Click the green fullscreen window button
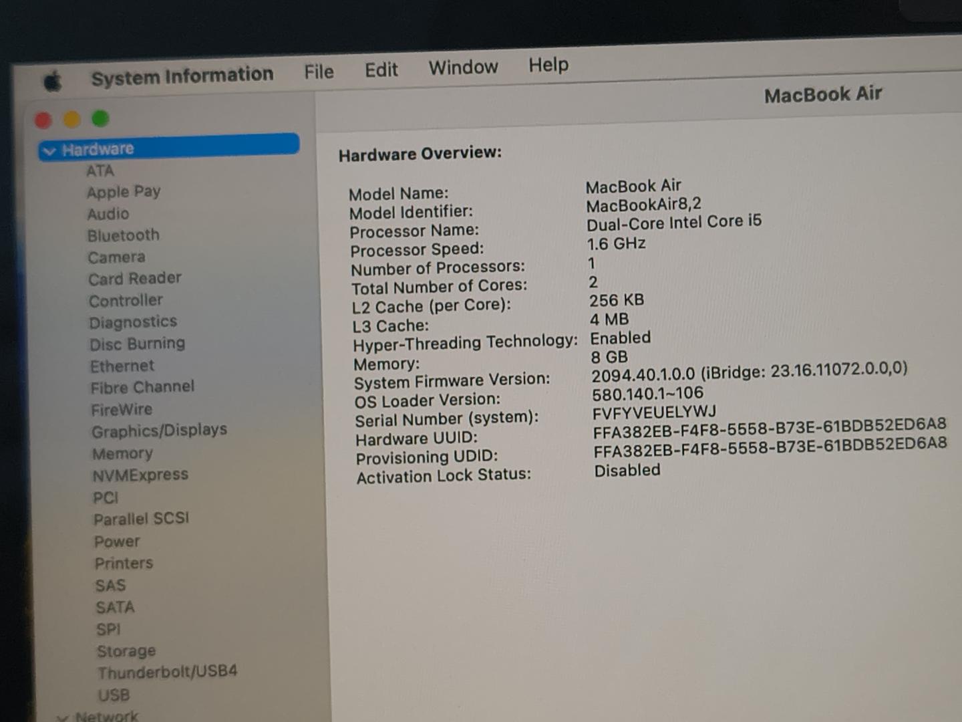This screenshot has width=962, height=722. click(101, 119)
